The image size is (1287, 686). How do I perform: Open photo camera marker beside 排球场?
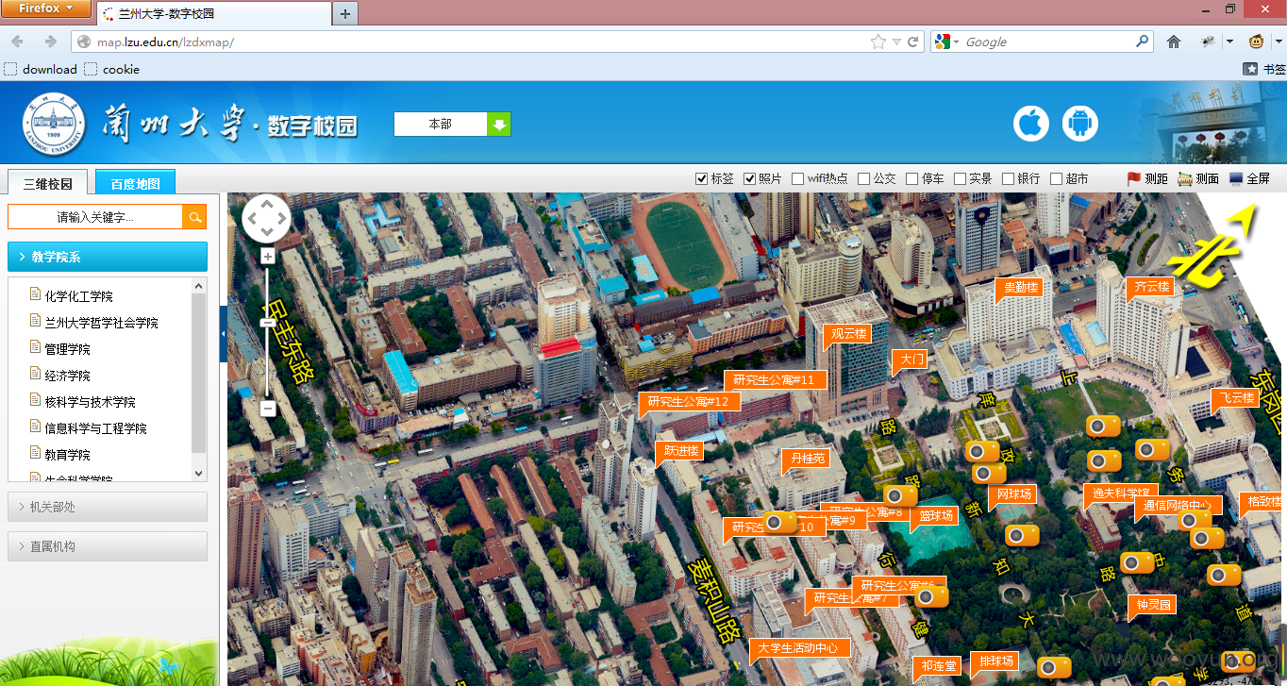(x=1054, y=667)
